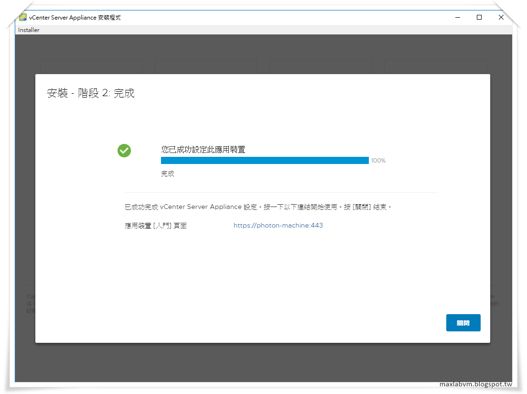Open the Installer menu

pos(29,30)
